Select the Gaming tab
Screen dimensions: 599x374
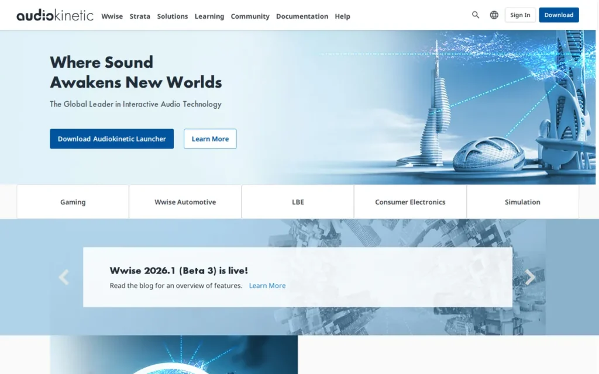73,202
